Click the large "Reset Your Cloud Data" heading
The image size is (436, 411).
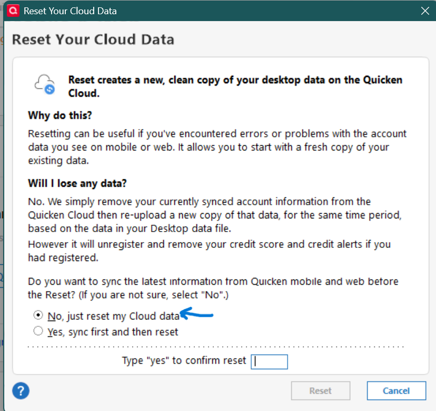click(x=93, y=39)
